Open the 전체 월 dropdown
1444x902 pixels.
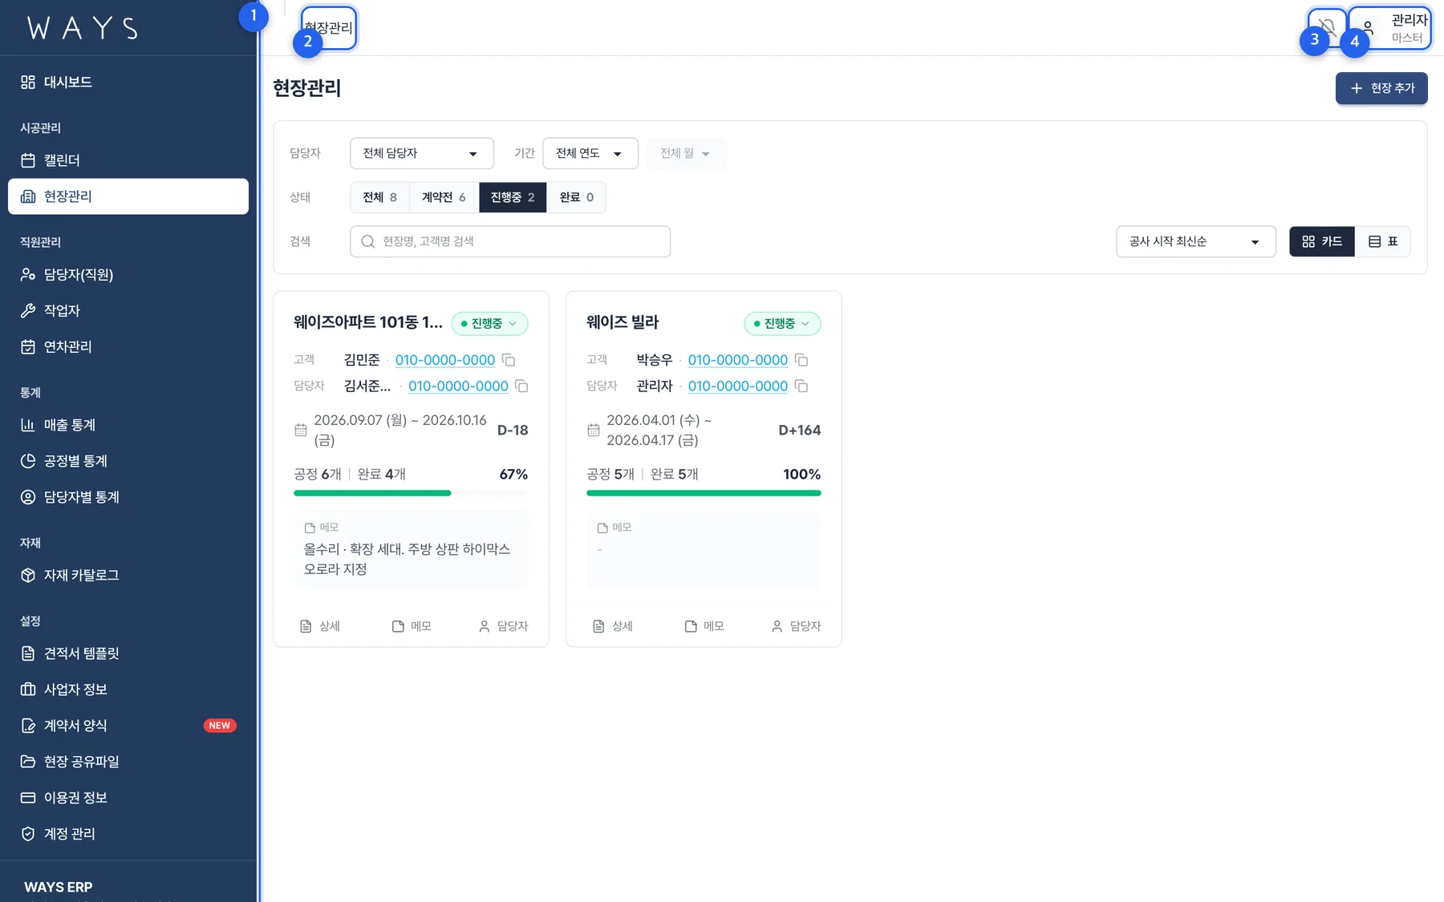[686, 153]
